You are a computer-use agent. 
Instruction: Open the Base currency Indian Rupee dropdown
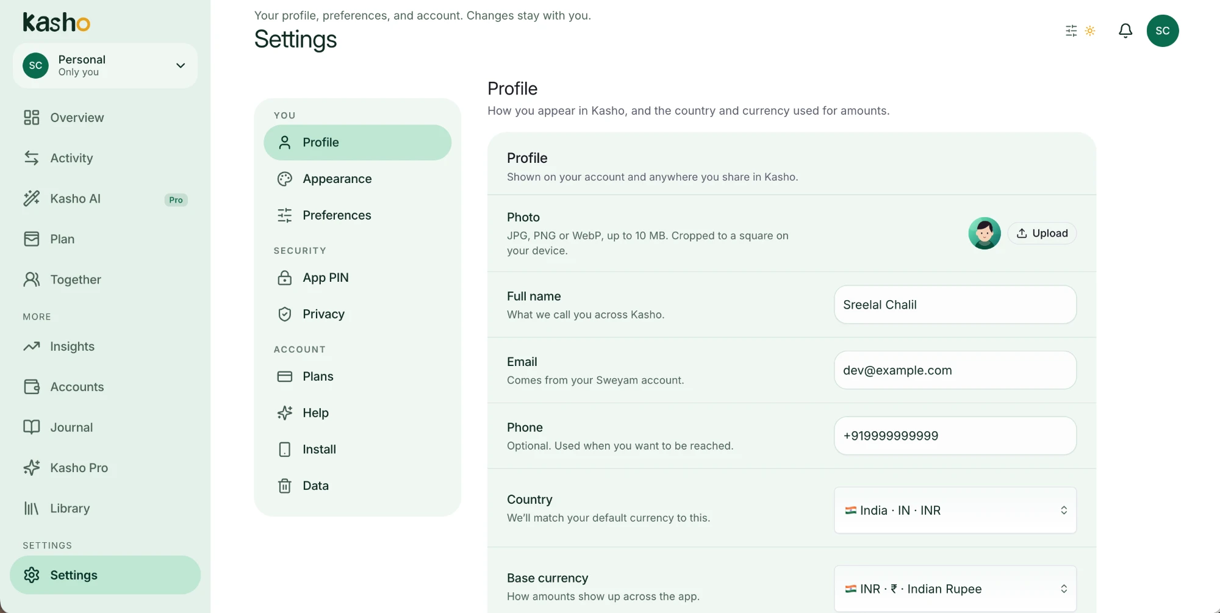[x=955, y=589]
